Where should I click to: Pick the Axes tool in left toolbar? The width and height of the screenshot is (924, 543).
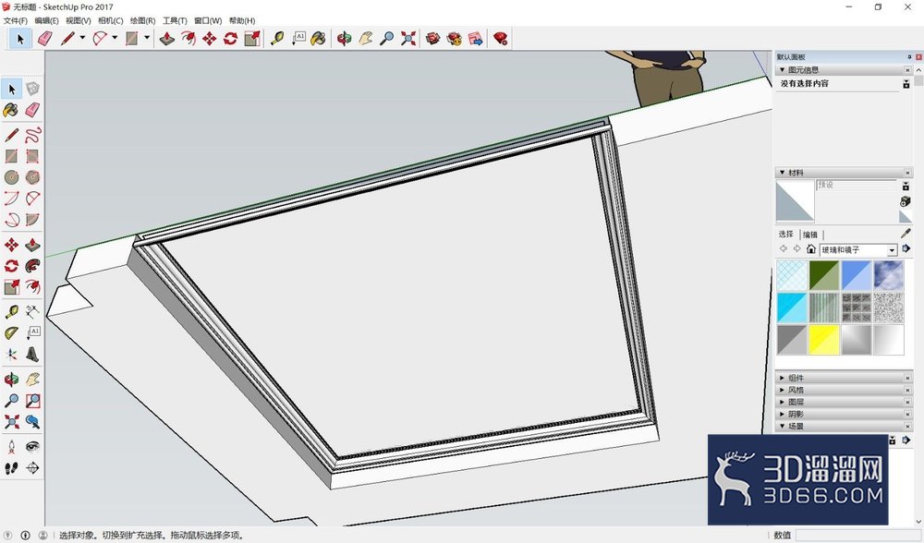[11, 355]
